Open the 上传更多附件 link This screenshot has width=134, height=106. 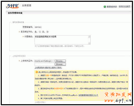point(48,68)
